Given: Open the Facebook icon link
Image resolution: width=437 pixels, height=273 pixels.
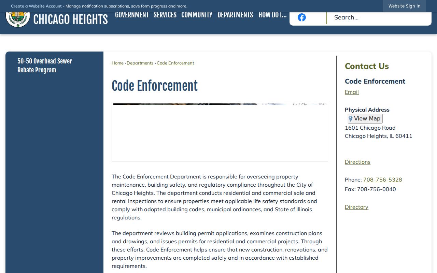Looking at the screenshot, I should [x=302, y=17].
